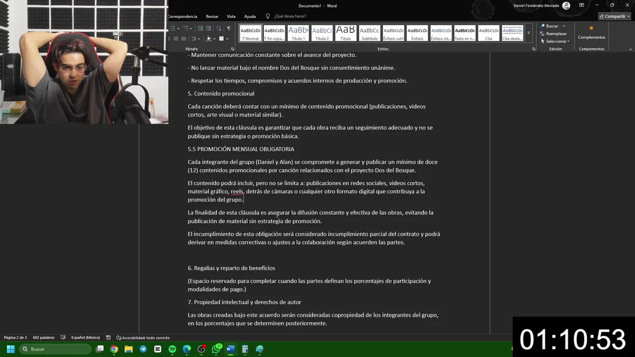Apply the Cita style
Screen dimensions: 635x357
489,33
